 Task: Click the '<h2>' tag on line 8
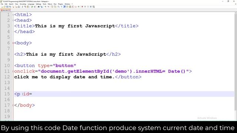tap(20, 54)
